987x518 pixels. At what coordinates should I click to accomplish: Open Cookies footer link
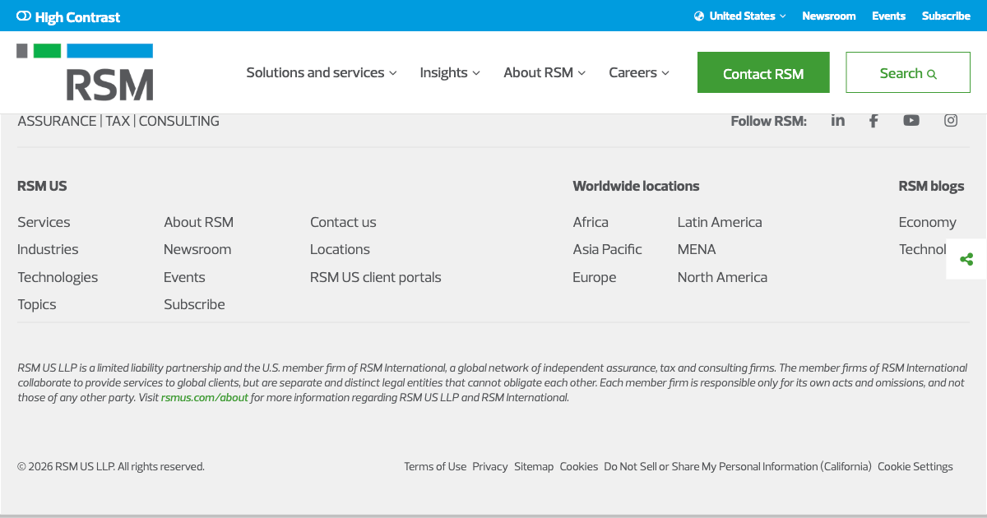coord(579,466)
